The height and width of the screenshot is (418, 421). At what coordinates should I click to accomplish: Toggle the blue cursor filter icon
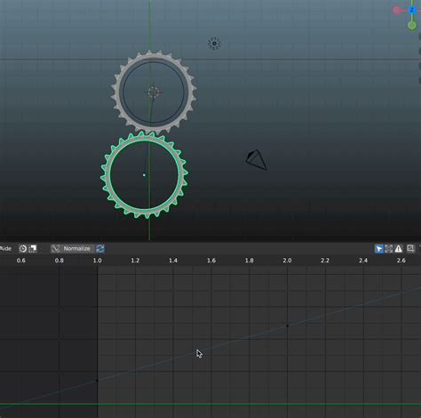(x=379, y=248)
